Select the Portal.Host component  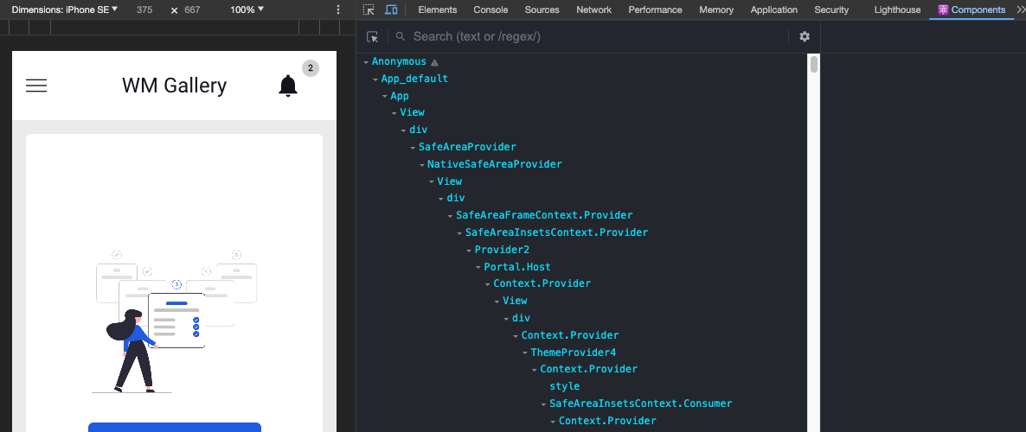pyautogui.click(x=516, y=267)
